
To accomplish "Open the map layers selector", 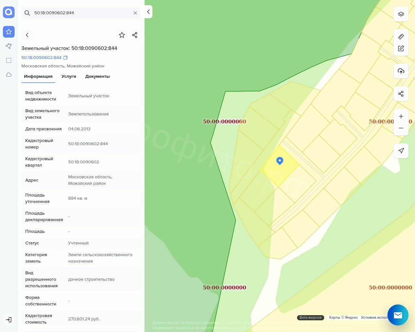I will 401,14.
